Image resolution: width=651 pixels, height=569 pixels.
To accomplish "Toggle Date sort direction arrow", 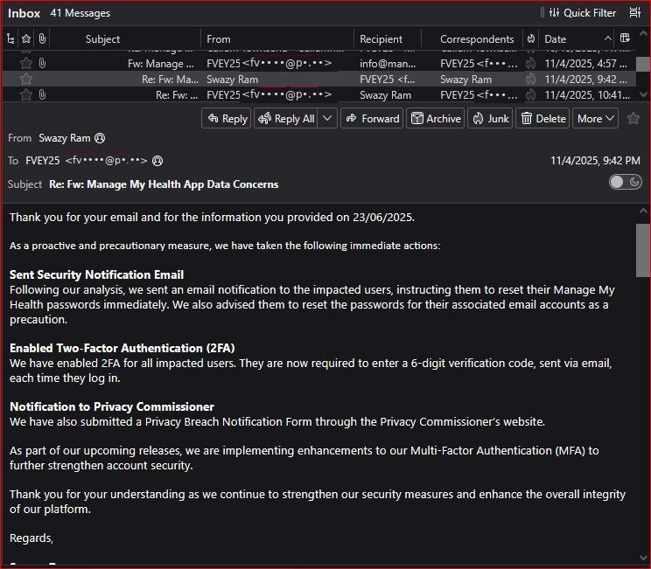I will coord(607,38).
